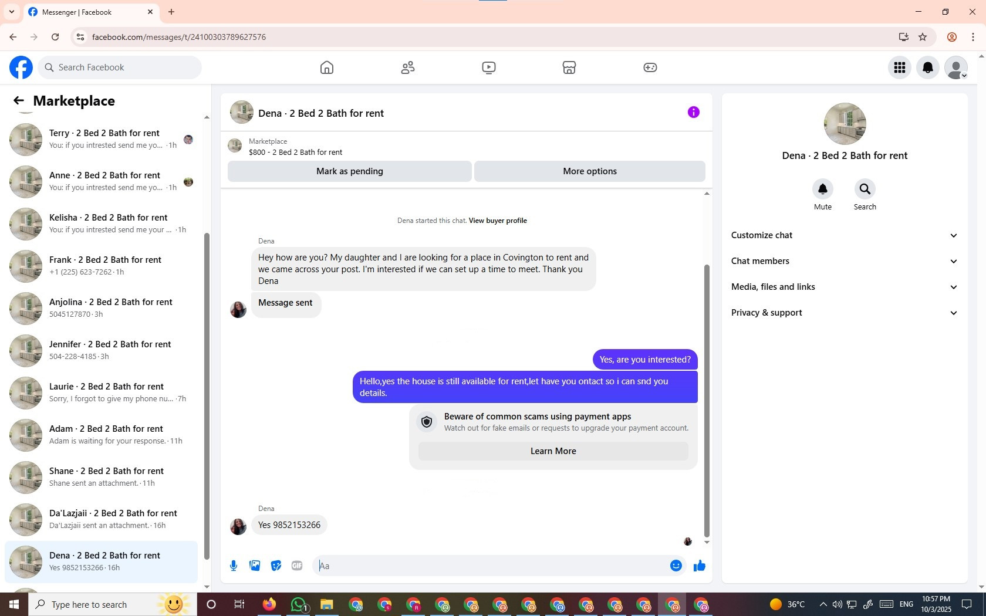Go back using the Marketplace back arrow
This screenshot has height=616, width=986.
click(x=19, y=101)
